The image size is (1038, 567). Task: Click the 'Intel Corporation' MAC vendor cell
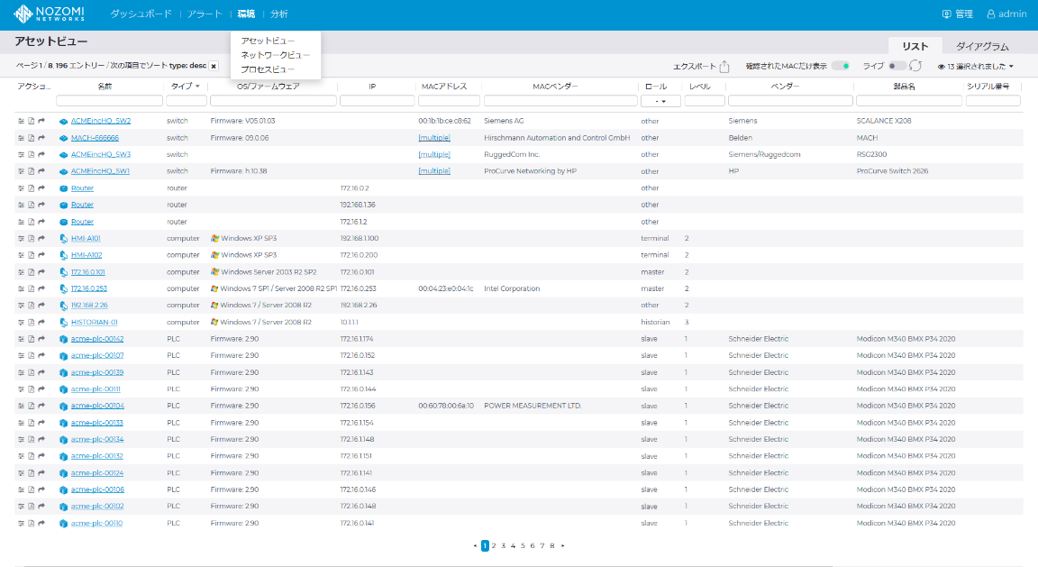click(512, 288)
